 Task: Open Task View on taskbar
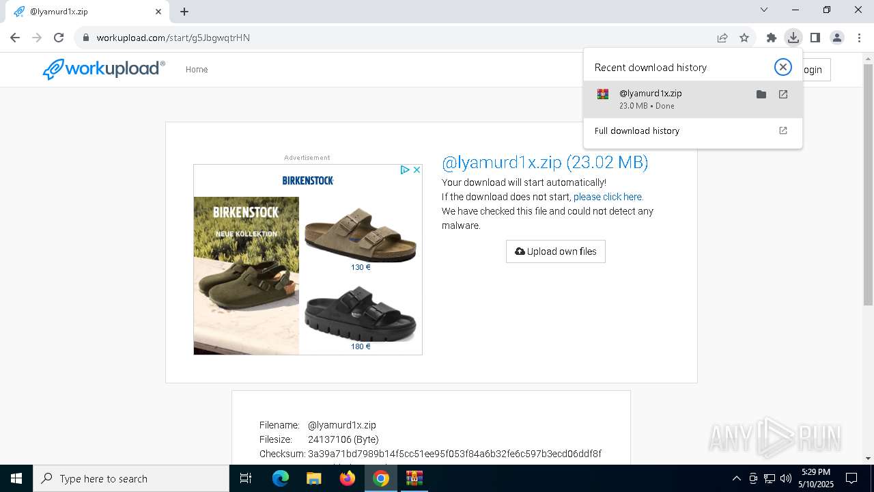246,478
